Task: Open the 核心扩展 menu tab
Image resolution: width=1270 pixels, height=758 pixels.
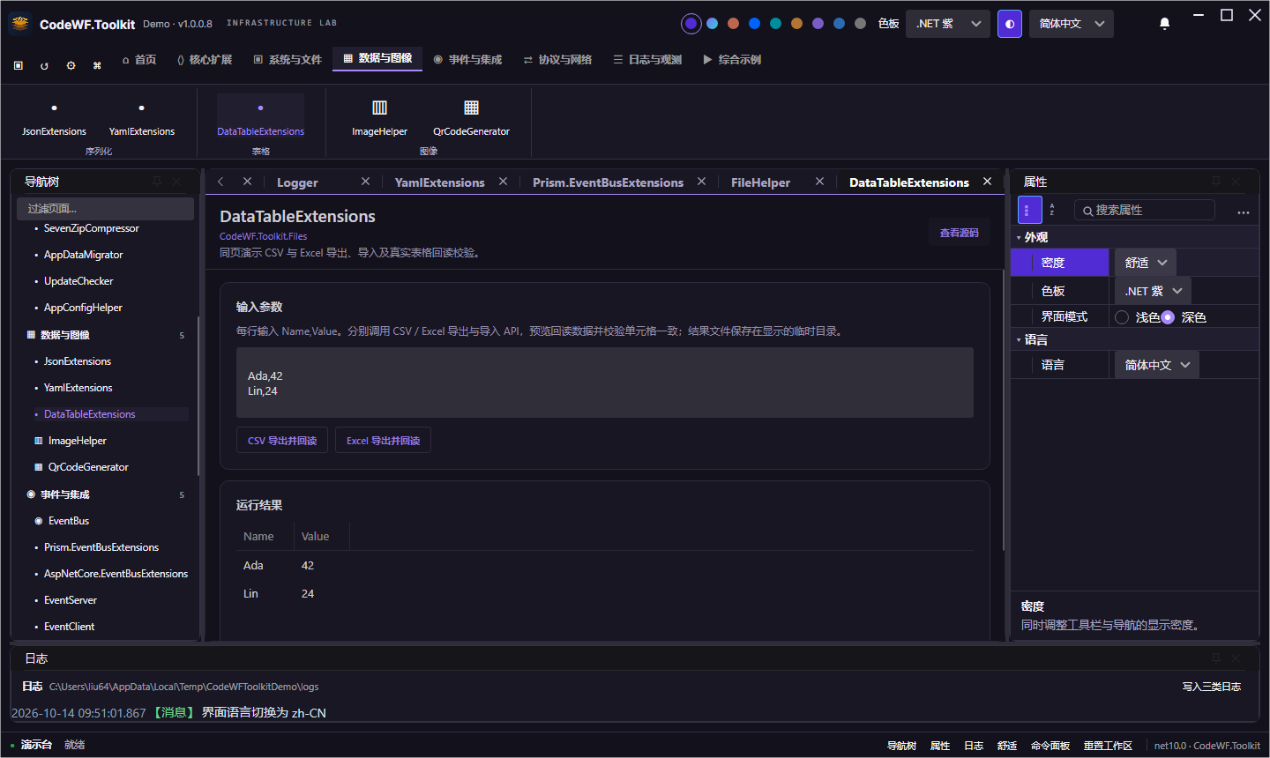Action: [205, 60]
